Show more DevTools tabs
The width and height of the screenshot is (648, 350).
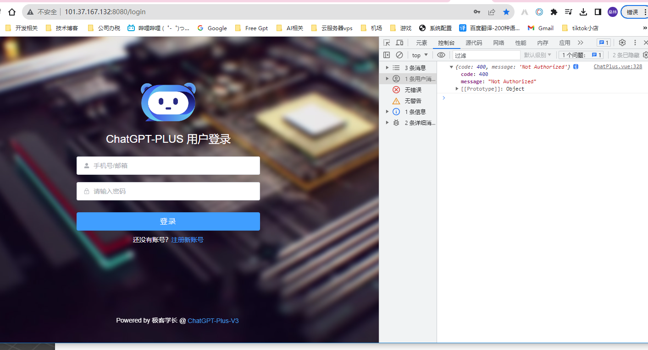[581, 43]
